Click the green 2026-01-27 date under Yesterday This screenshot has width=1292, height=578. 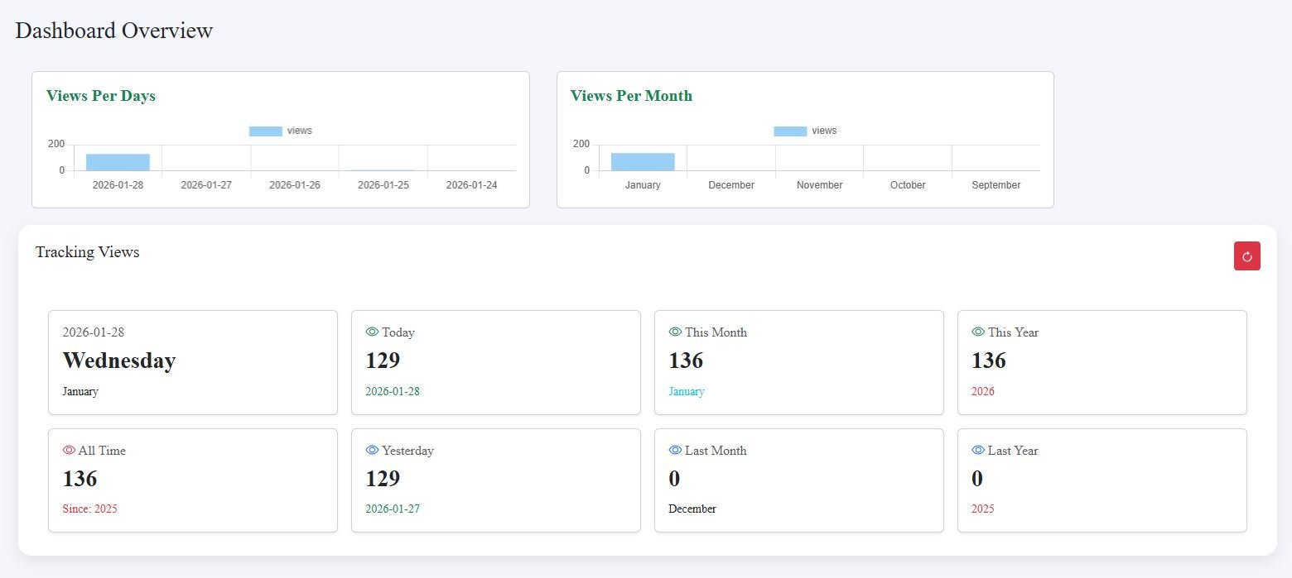click(x=393, y=509)
